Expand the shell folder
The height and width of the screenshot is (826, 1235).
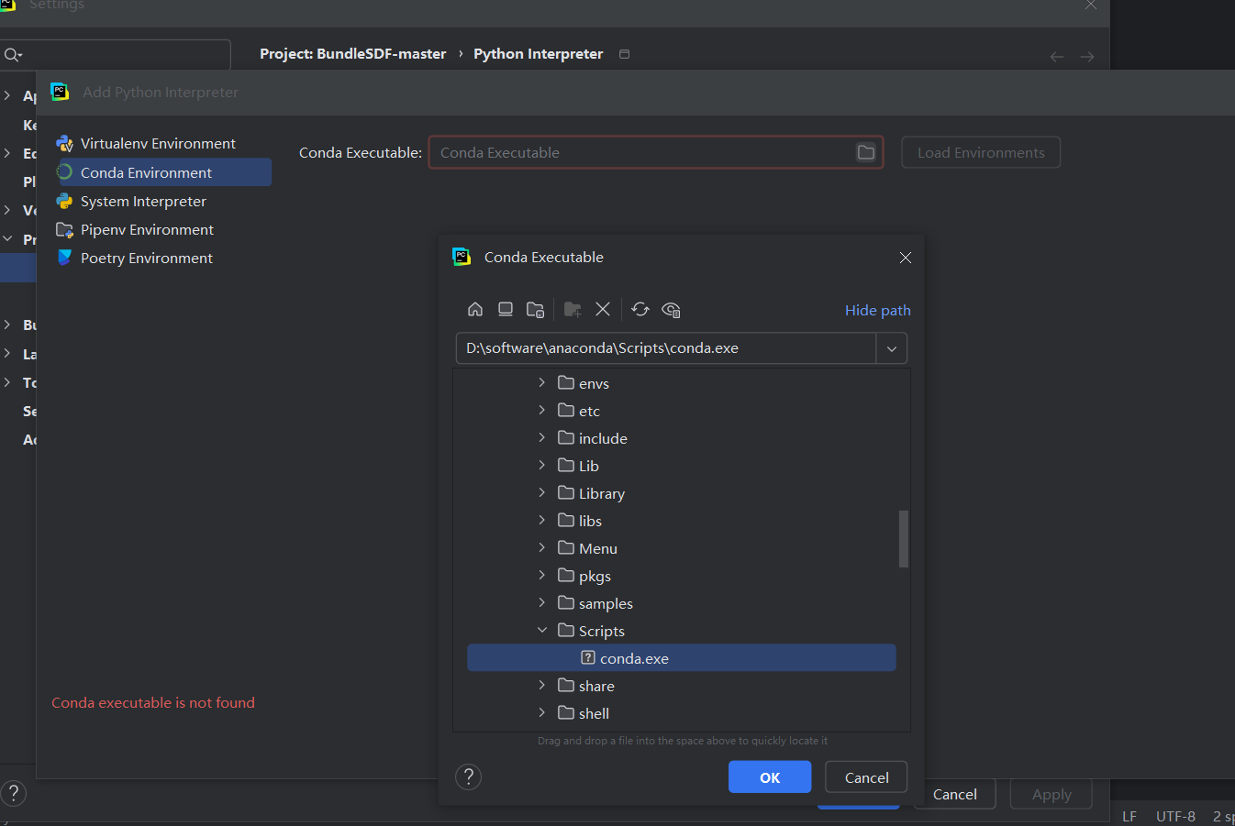pyautogui.click(x=542, y=712)
